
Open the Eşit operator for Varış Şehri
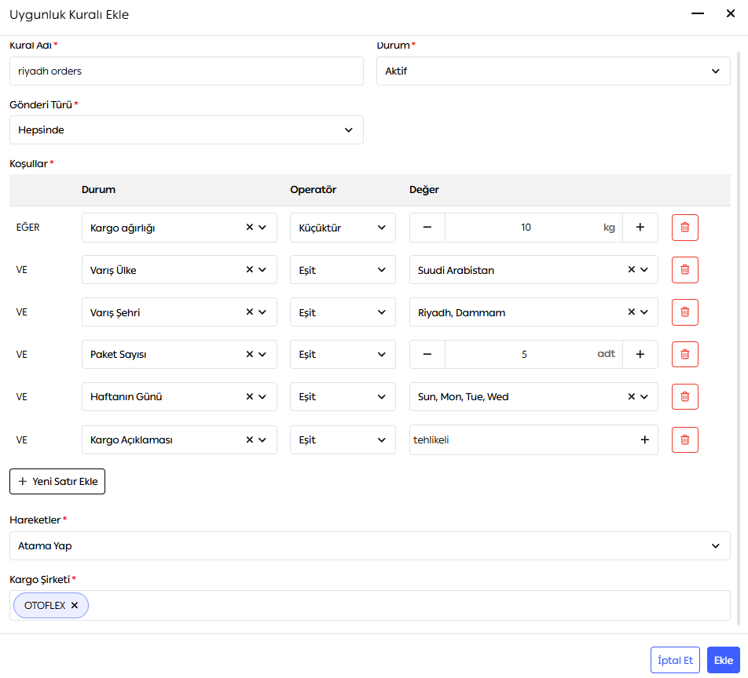coord(343,312)
